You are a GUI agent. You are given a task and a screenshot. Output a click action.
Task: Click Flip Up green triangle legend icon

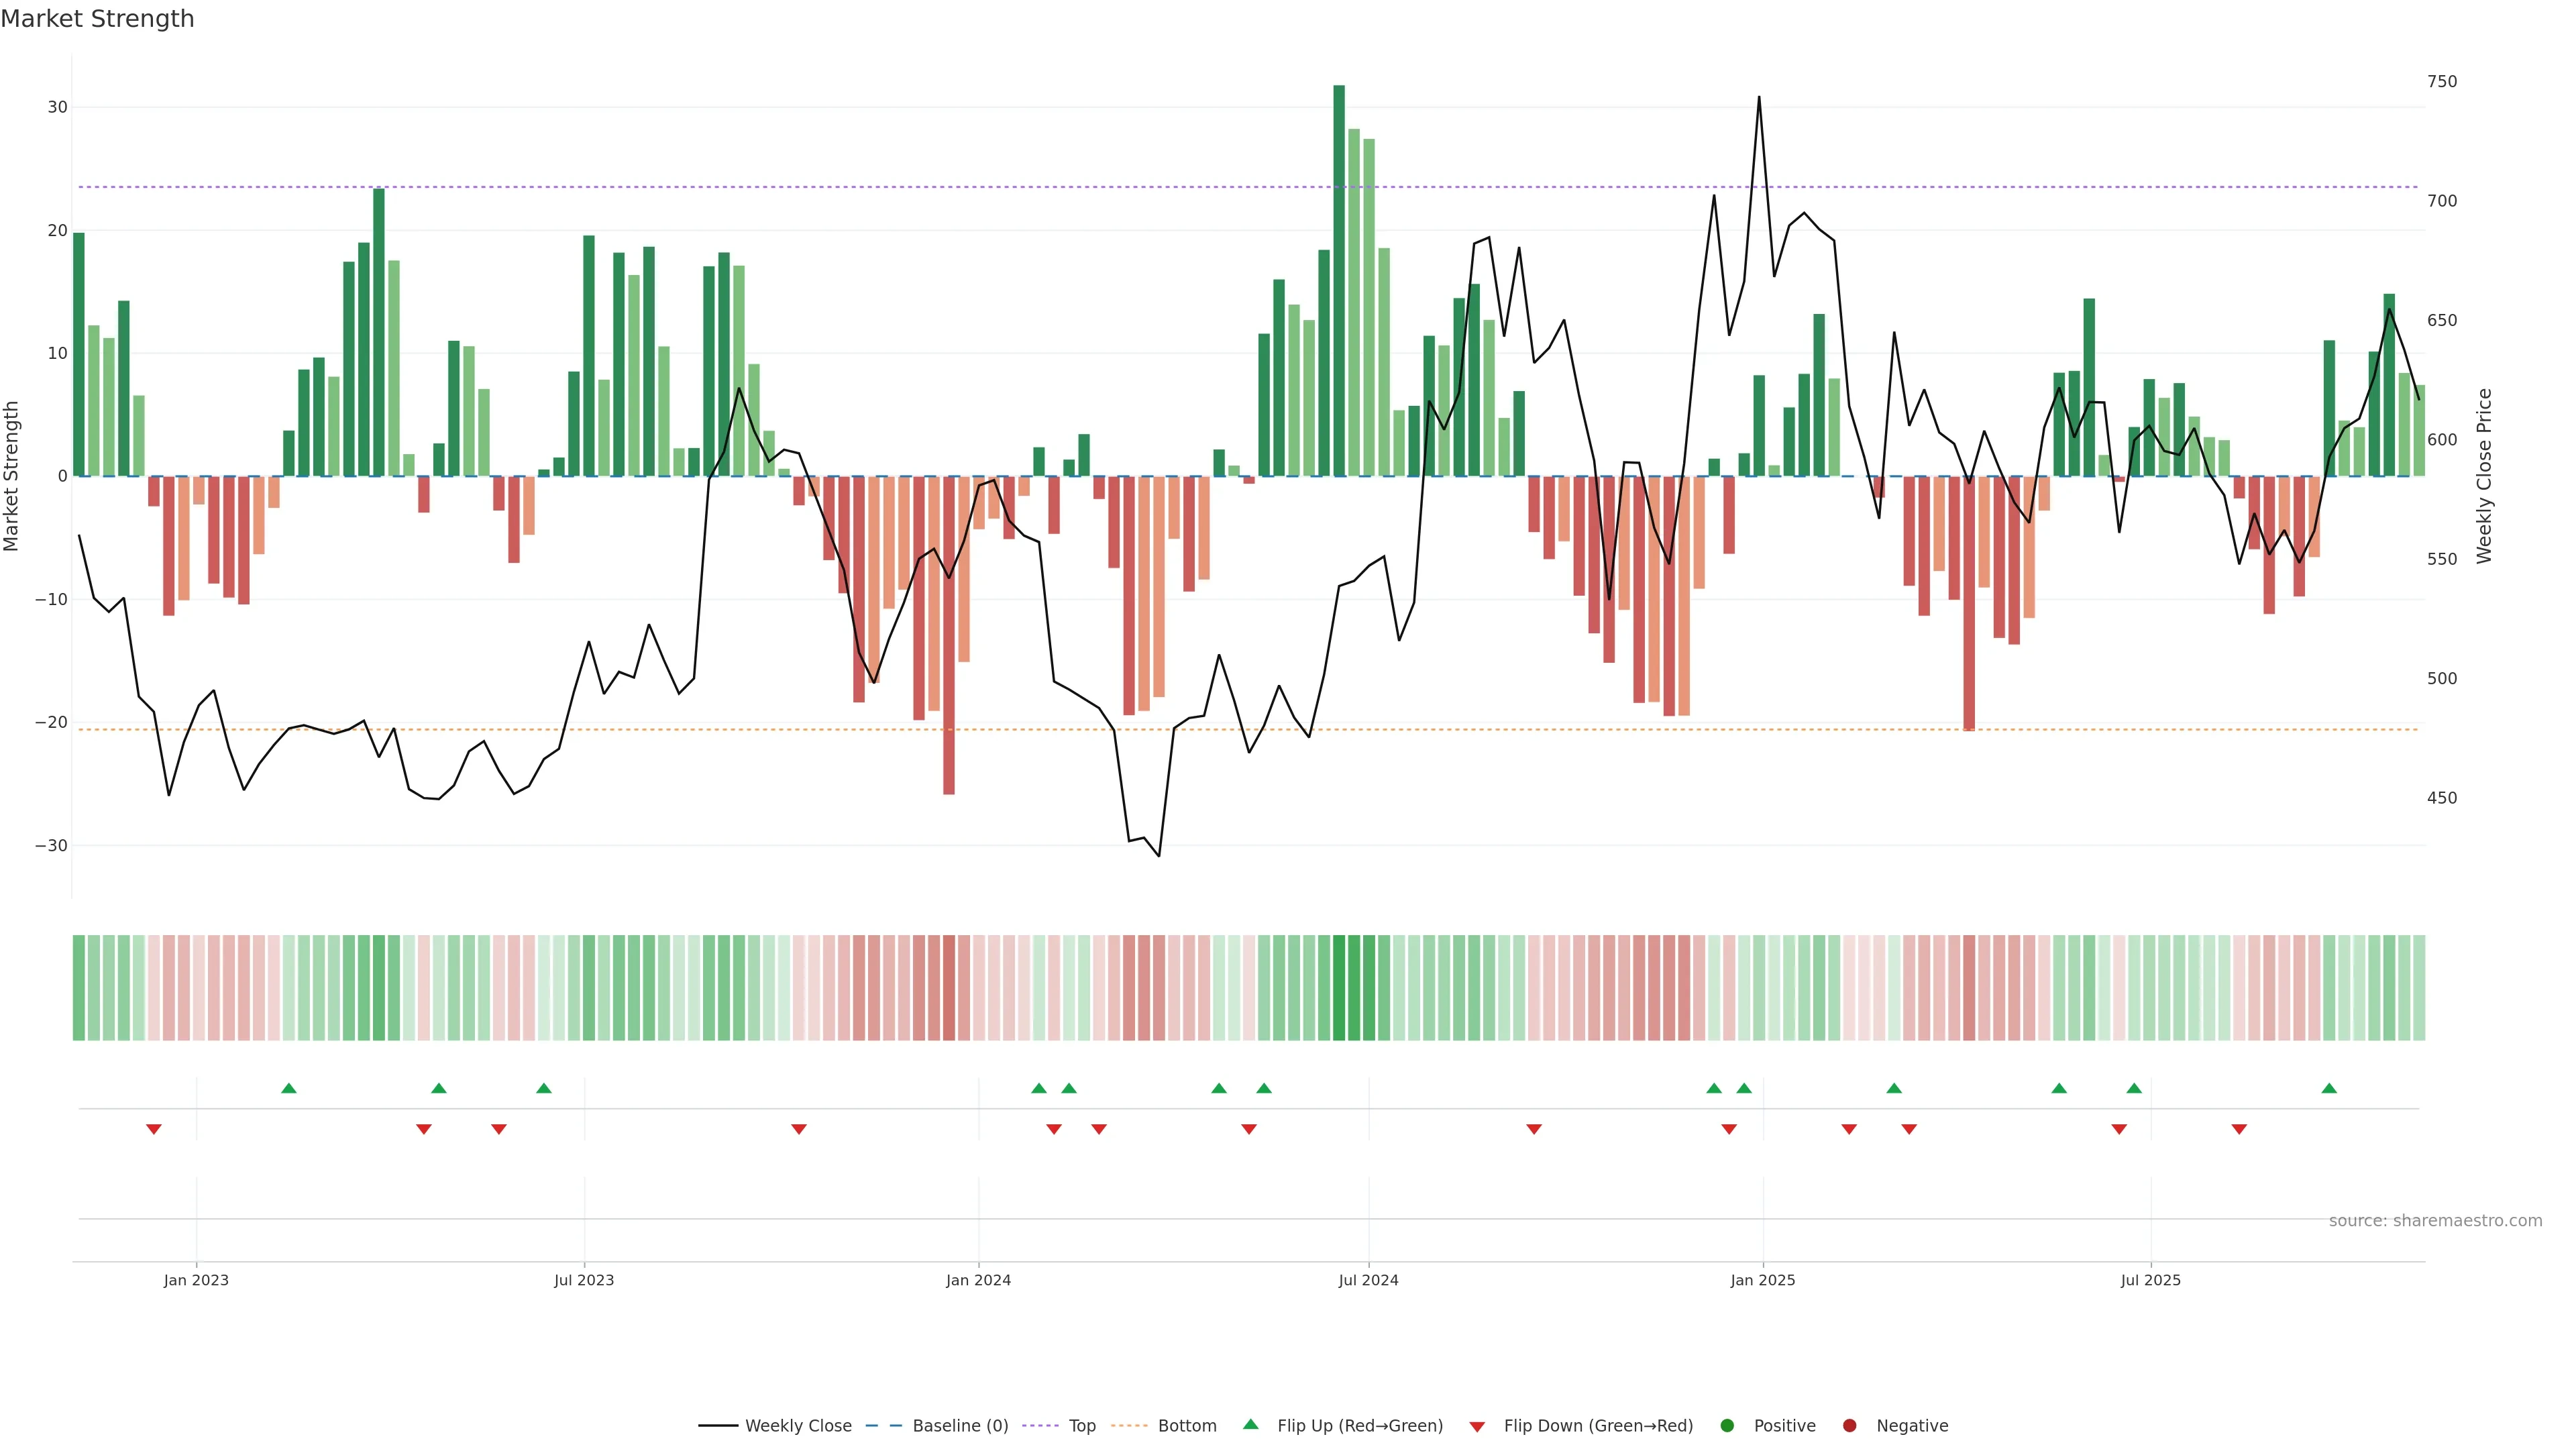1250,1424
